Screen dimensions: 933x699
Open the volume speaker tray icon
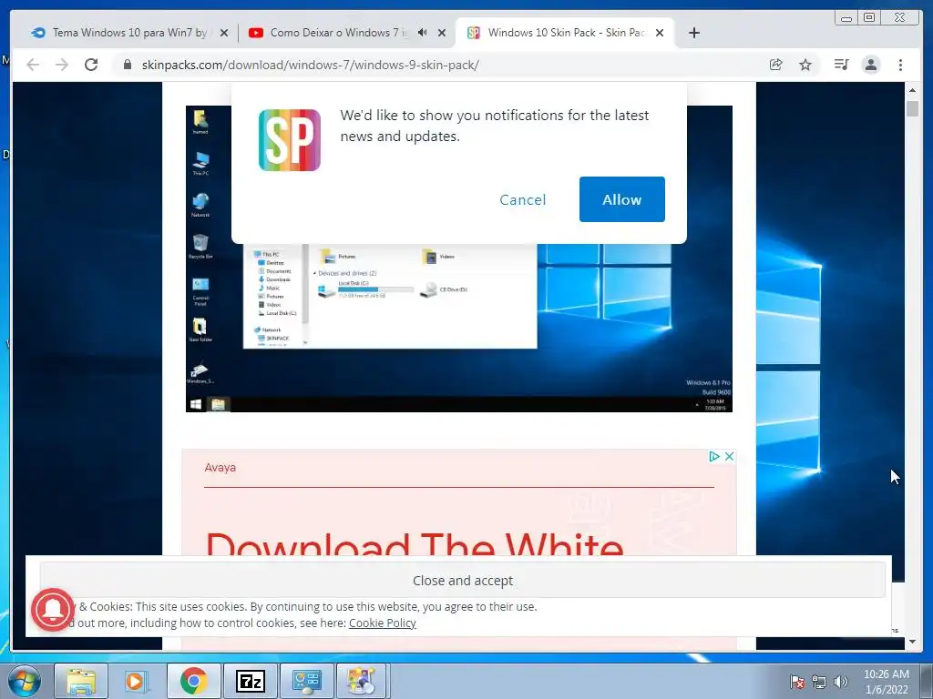click(x=841, y=682)
